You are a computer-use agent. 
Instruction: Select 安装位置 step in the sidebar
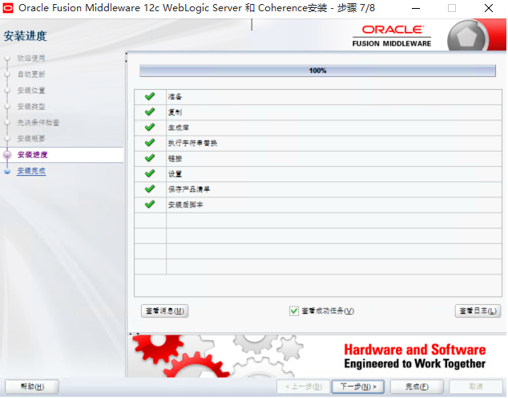coord(31,91)
